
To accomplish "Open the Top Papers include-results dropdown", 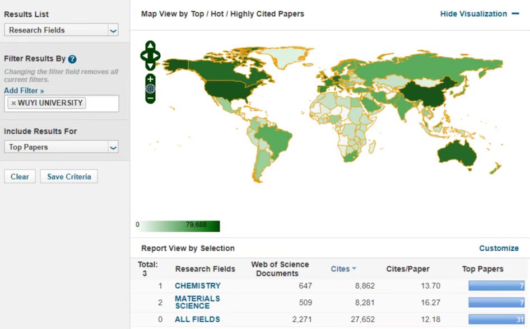I will point(61,147).
